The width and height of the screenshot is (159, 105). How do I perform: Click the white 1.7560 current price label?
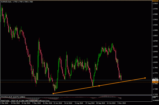pyautogui.click(x=155, y=80)
